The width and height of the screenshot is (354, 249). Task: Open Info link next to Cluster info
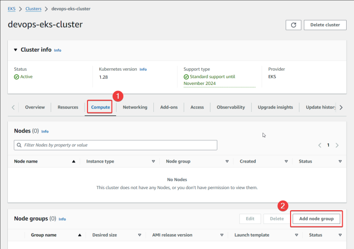point(58,50)
